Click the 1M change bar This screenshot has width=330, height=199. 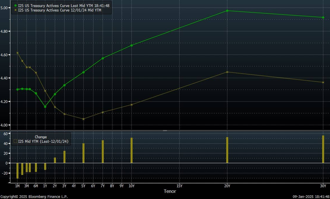click(x=17, y=171)
